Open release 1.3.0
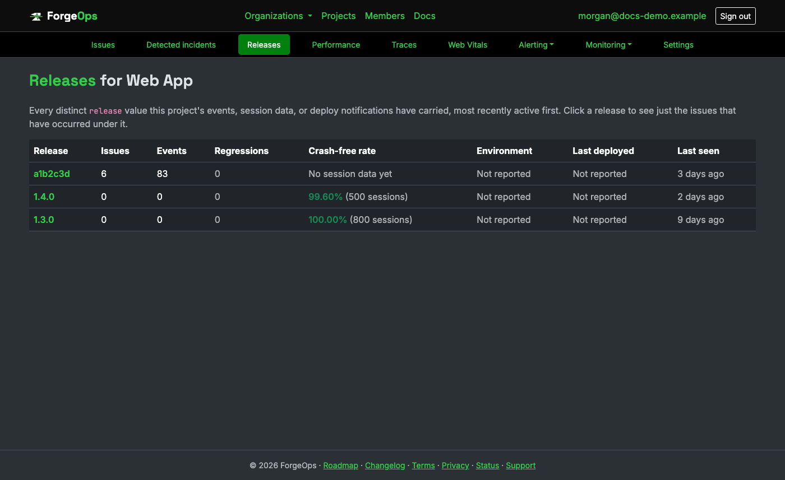 (x=44, y=220)
